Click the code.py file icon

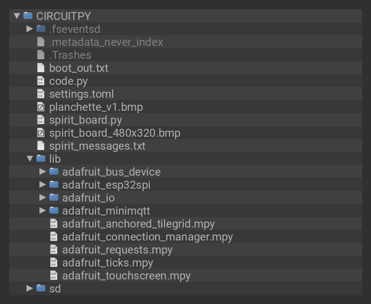41,81
